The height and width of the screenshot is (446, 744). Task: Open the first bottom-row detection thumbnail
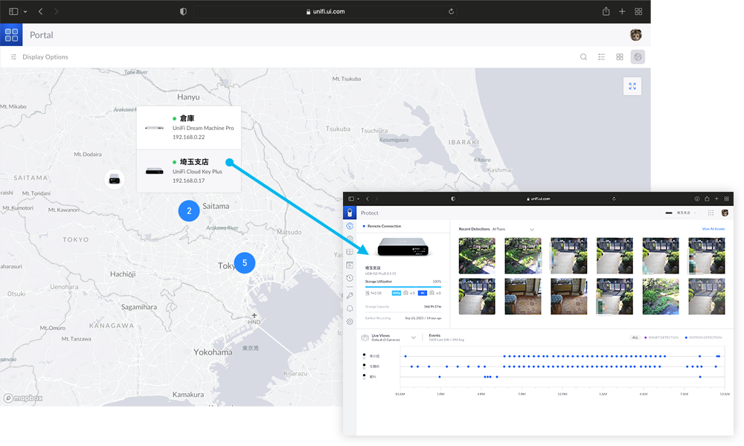(x=477, y=297)
